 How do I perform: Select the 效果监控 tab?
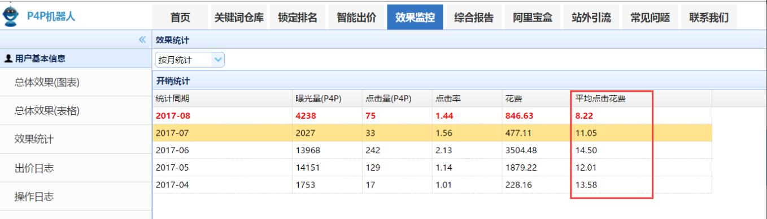coord(415,17)
